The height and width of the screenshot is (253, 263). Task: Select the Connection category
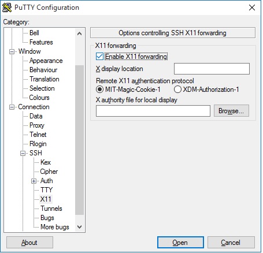[34, 107]
